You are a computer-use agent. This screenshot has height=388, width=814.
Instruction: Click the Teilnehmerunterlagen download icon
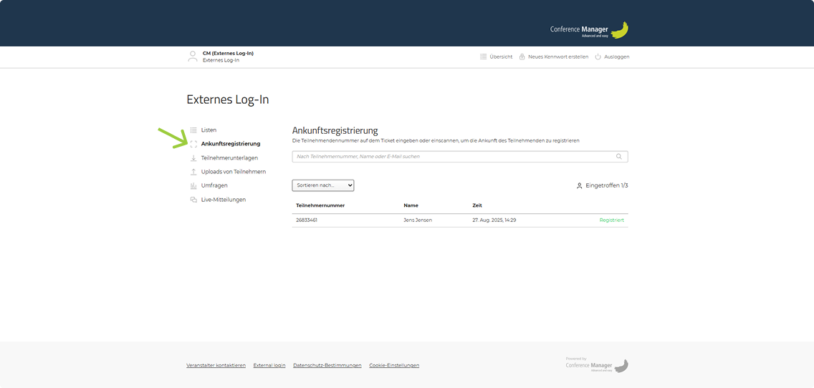coord(193,157)
